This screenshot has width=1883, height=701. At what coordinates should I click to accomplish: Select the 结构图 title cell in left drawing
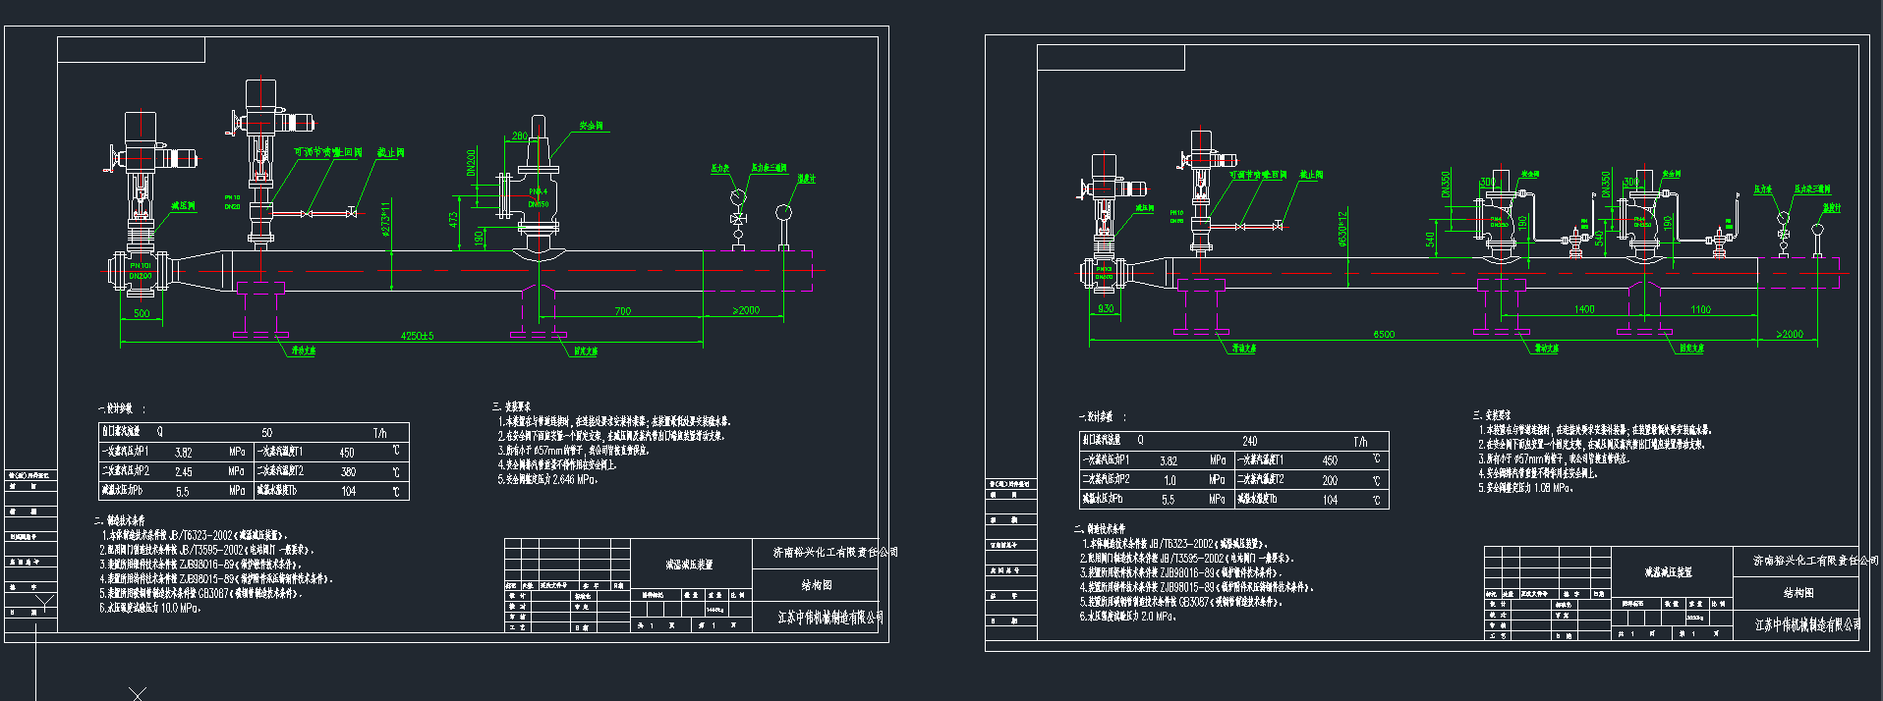[x=816, y=585]
